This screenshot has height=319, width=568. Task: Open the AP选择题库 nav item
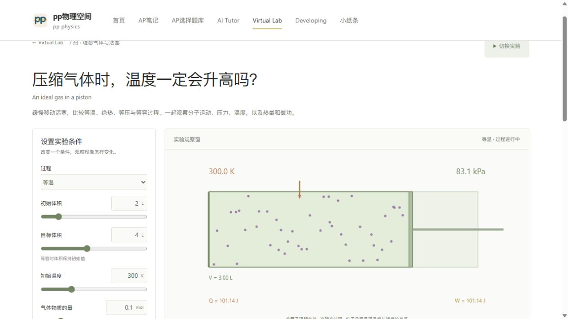tap(188, 21)
